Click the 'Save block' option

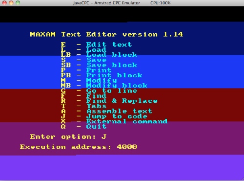pyautogui.click(x=112, y=65)
